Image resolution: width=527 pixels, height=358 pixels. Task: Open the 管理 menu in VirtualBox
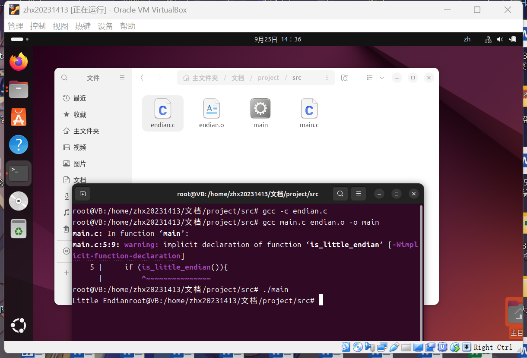click(16, 26)
